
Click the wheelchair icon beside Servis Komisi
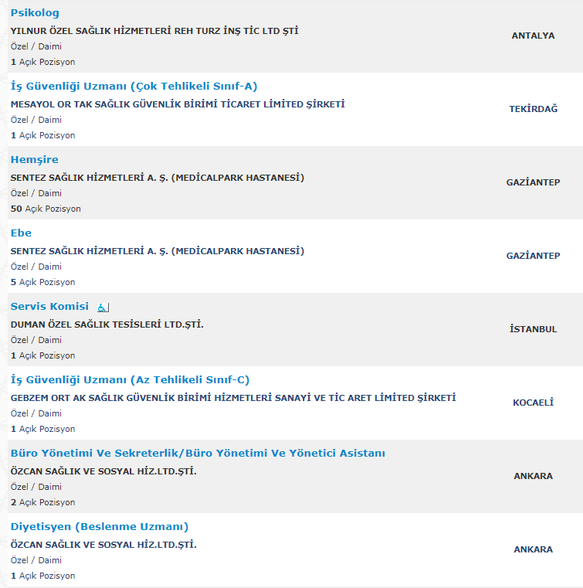(103, 307)
